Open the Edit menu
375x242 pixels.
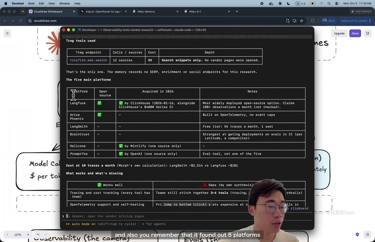pos(41,4)
